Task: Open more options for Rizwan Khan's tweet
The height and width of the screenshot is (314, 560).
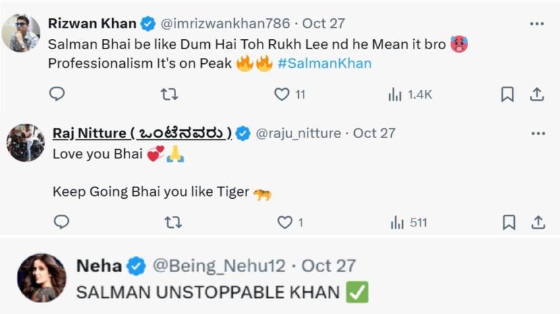Action: [537, 24]
